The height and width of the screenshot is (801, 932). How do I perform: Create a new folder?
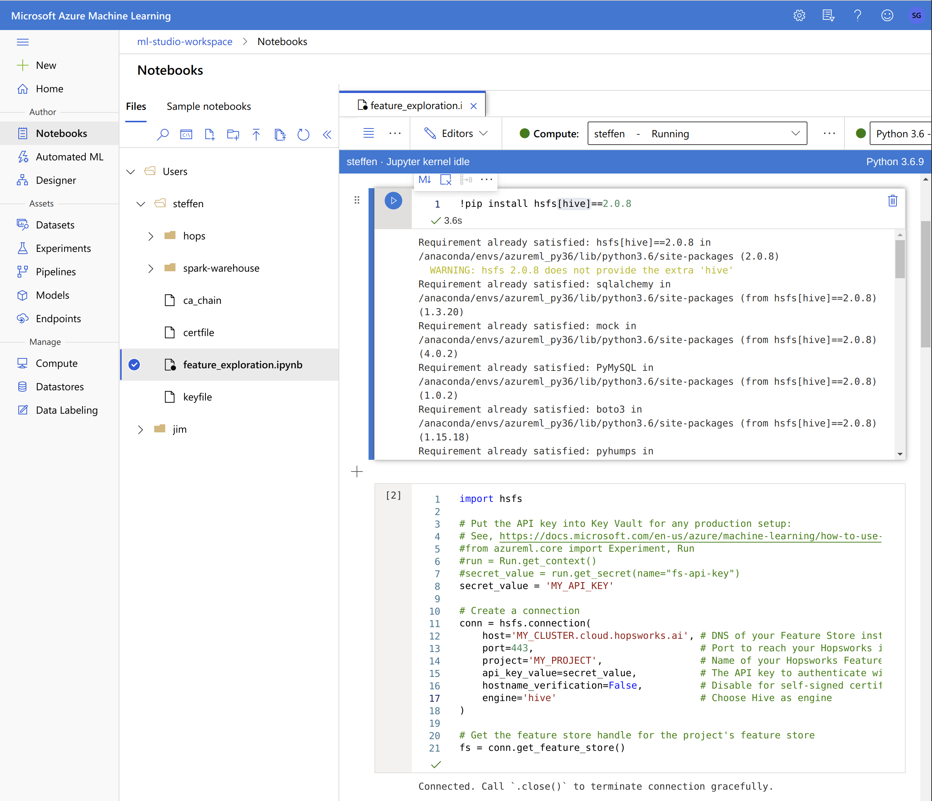[233, 134]
